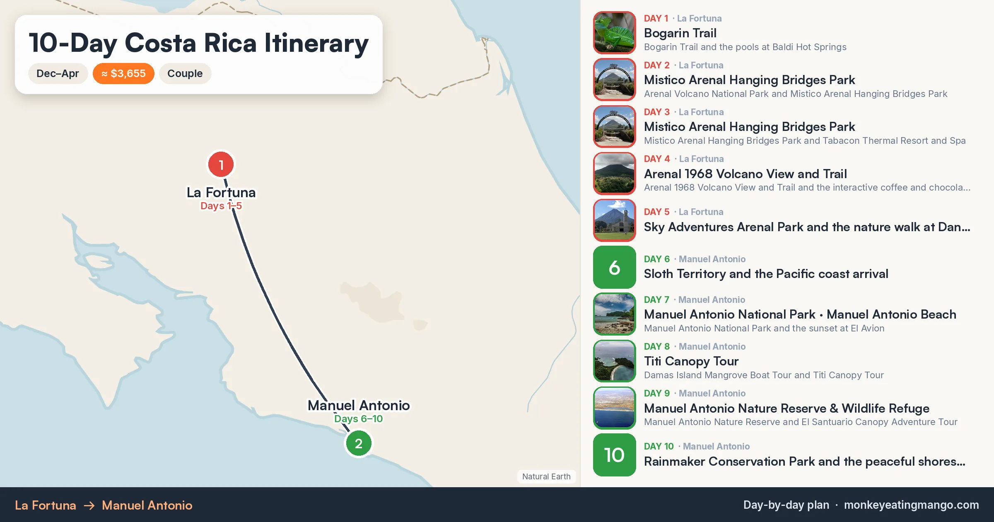The height and width of the screenshot is (522, 994).
Task: Click the Damas Island Mangrove Boat Tour description
Action: pyautogui.click(x=764, y=375)
